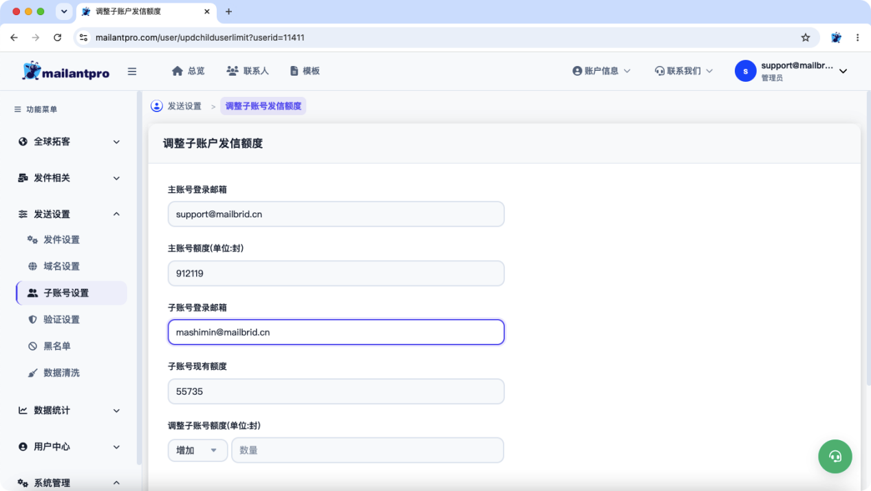Expand the 用户中心 sidebar section
The image size is (871, 491).
69,447
